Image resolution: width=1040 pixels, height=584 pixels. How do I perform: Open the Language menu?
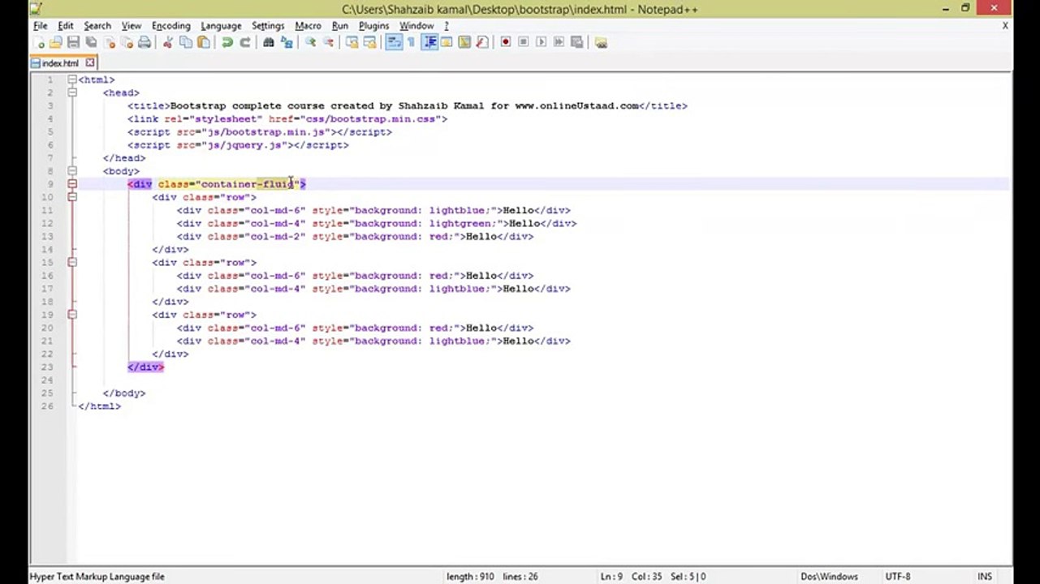pyautogui.click(x=221, y=26)
